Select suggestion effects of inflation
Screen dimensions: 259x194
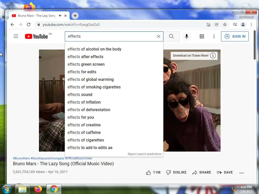114,102
